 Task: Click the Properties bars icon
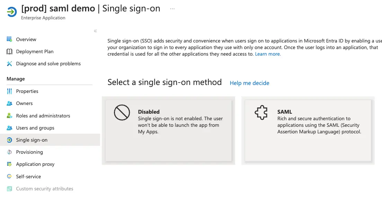pyautogui.click(x=9, y=91)
